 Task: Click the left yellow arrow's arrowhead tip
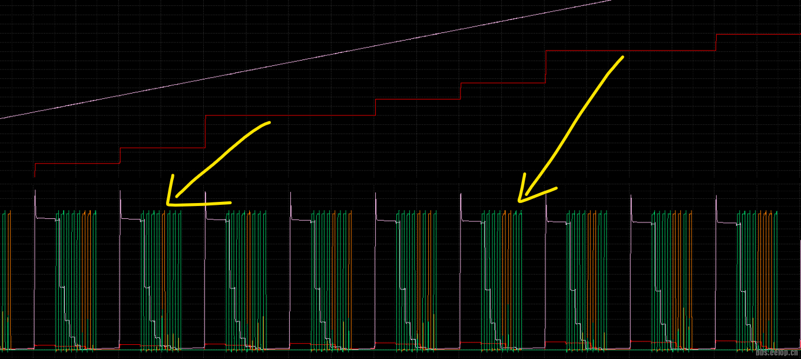point(168,204)
